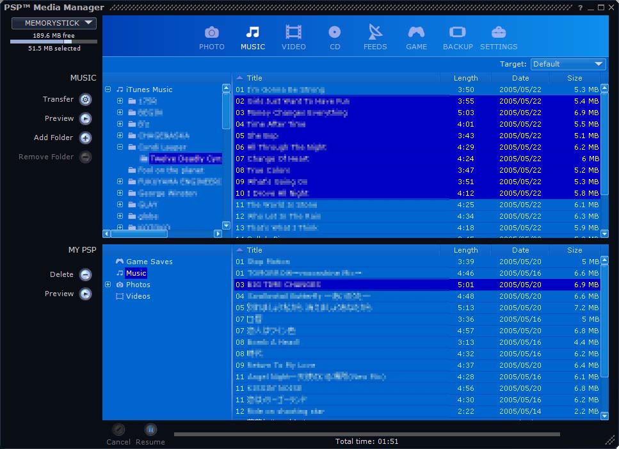Sort the MY PSP track list by Date
The image size is (619, 449).
pos(520,249)
